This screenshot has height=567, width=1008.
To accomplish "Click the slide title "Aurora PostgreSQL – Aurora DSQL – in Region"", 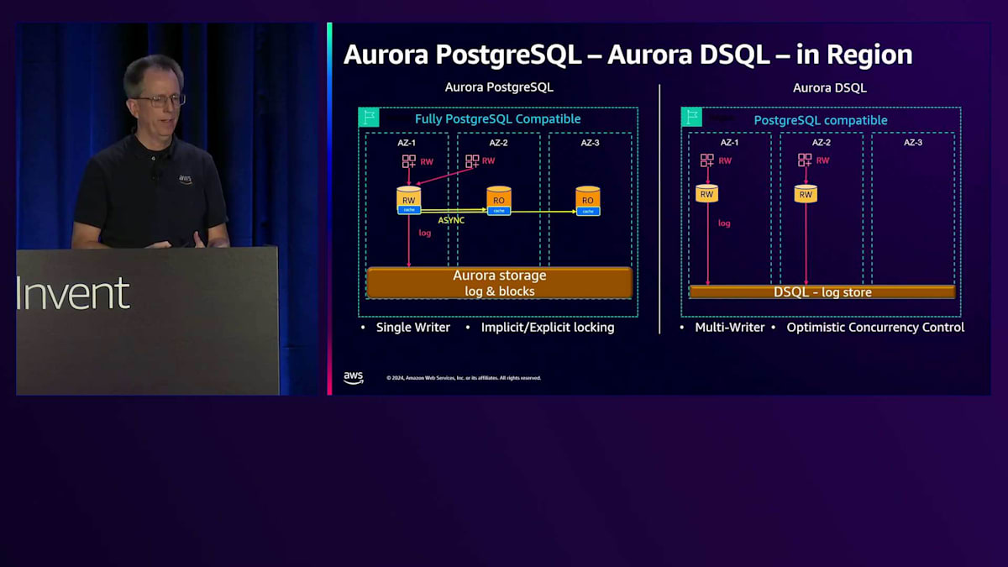I will pyautogui.click(x=627, y=54).
